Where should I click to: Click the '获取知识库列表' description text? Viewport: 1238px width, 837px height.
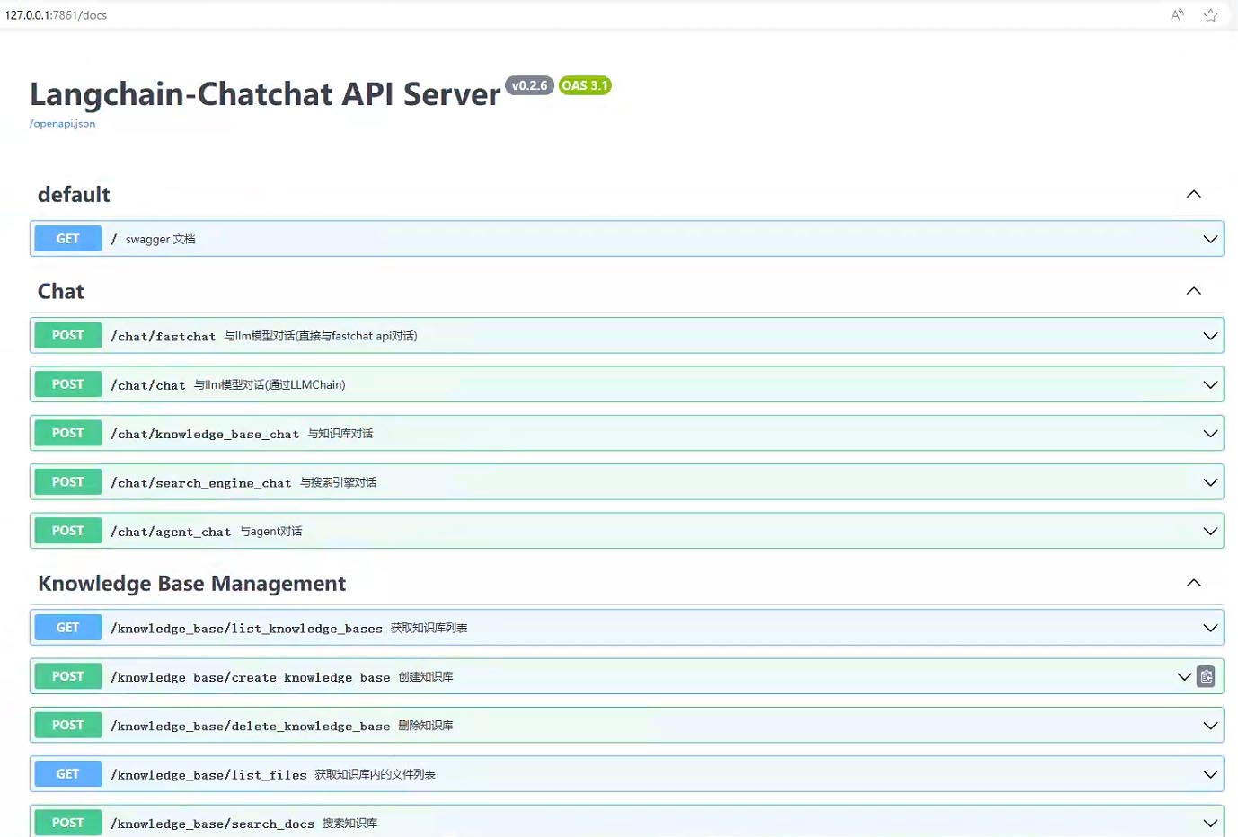pyautogui.click(x=429, y=628)
